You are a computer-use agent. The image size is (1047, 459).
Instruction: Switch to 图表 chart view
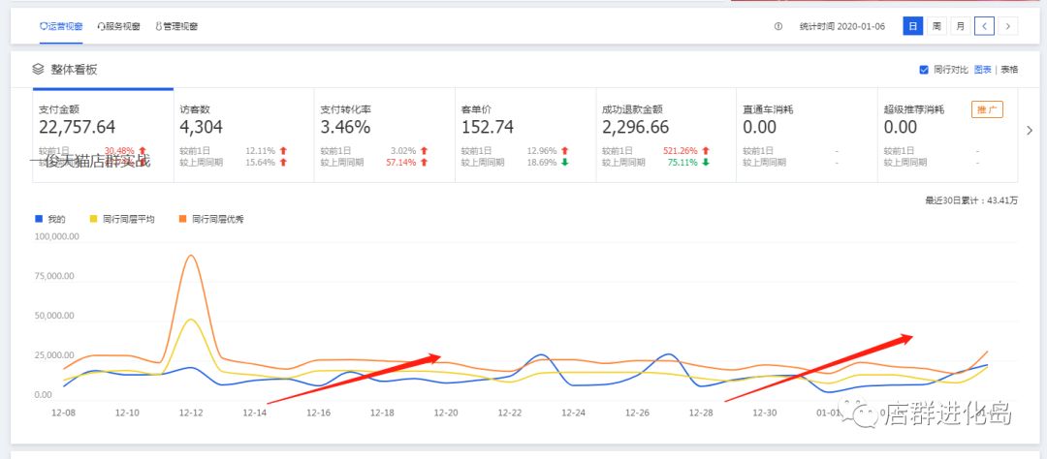pos(982,70)
